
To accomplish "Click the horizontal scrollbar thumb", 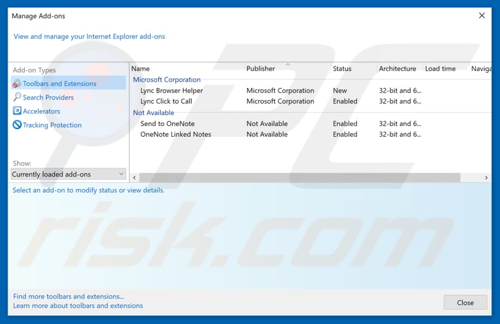I will click(300, 178).
